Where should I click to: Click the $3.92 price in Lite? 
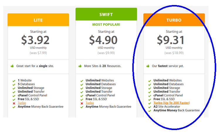point(35,40)
